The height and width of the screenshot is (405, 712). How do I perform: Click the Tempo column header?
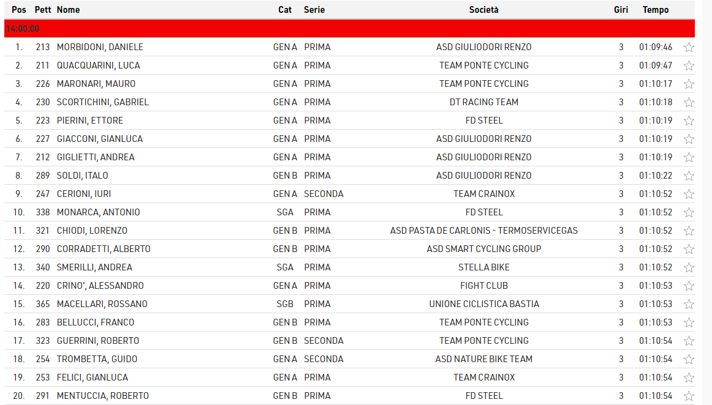click(655, 10)
